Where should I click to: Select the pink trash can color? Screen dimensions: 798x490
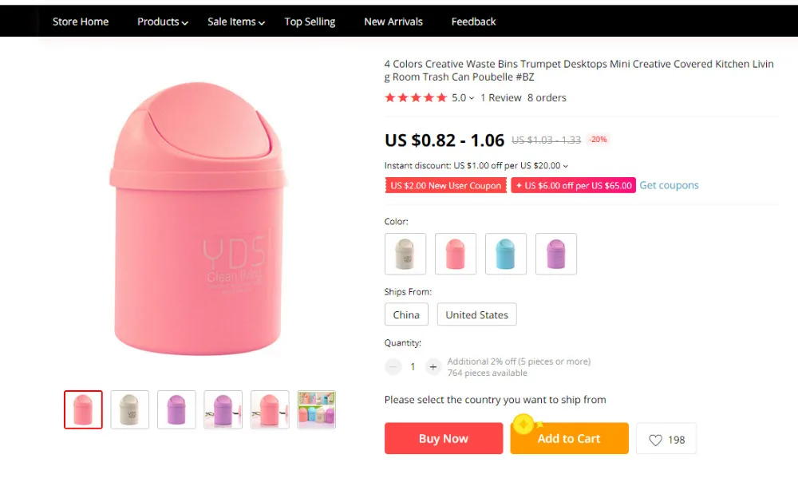pyautogui.click(x=456, y=254)
